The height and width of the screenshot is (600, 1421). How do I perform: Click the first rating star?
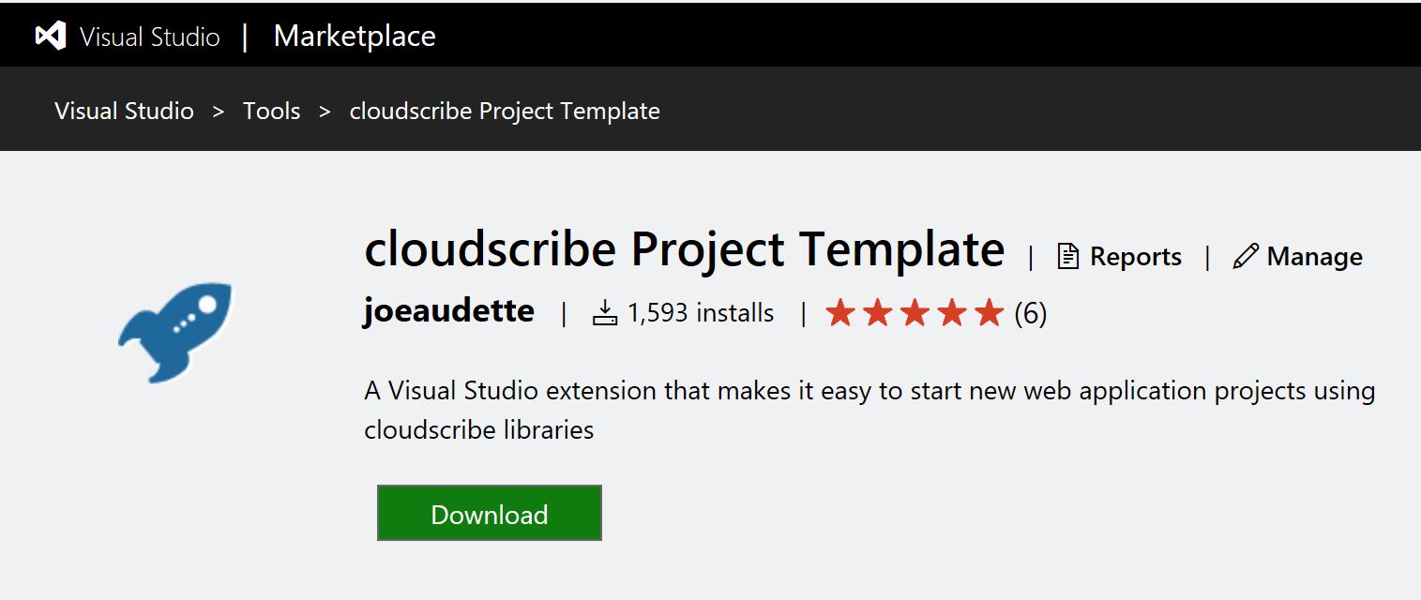pyautogui.click(x=840, y=313)
